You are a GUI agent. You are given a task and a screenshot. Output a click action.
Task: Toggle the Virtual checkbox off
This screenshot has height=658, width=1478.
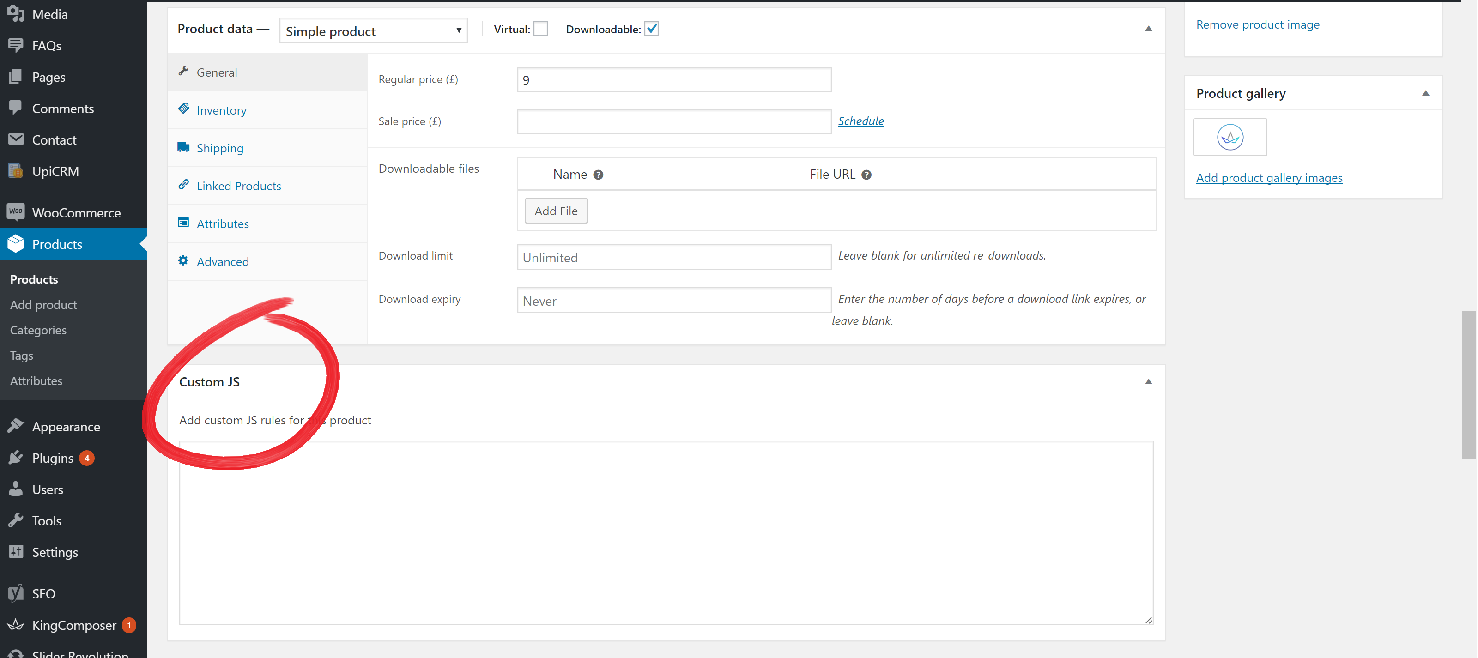[x=540, y=28]
